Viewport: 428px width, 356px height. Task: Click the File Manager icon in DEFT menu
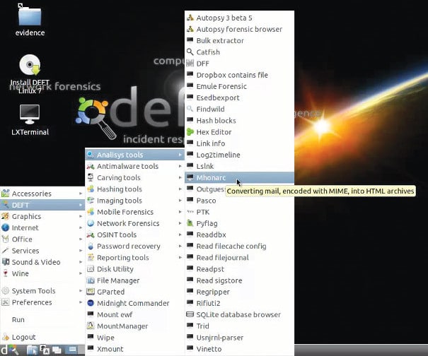pyautogui.click(x=91, y=280)
